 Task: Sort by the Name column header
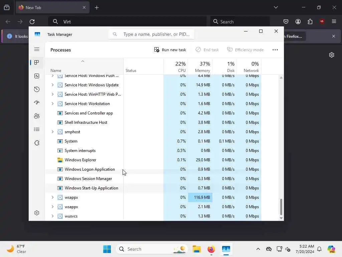(x=84, y=67)
